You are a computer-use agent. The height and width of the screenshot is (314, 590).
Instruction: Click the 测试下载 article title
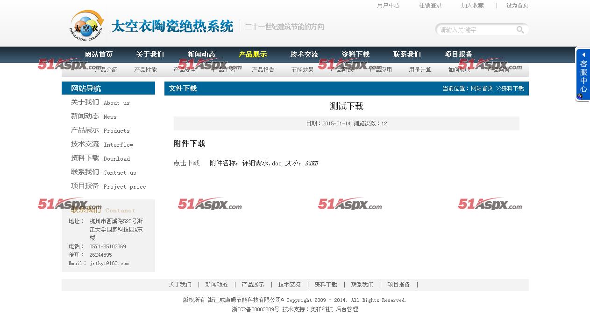(x=347, y=106)
